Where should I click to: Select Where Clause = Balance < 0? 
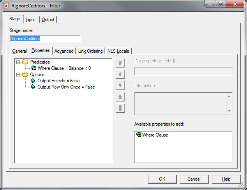64,68
